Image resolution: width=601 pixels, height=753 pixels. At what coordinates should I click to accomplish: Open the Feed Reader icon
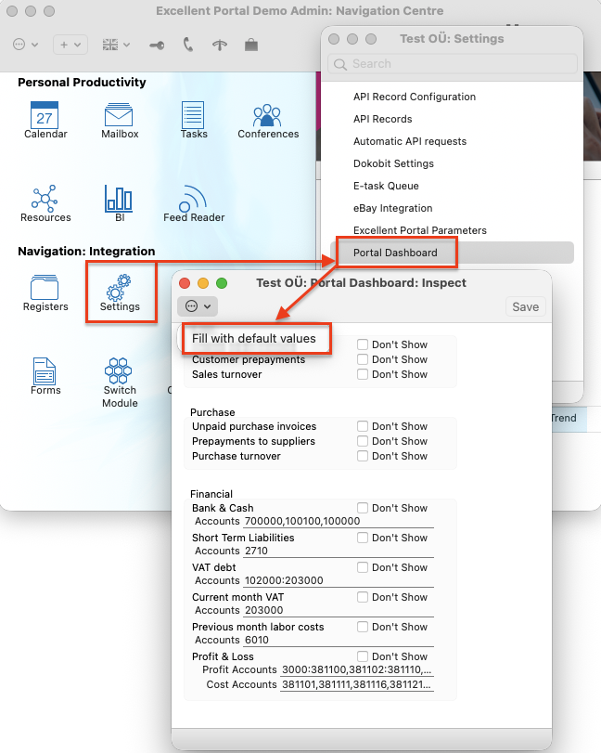[193, 199]
